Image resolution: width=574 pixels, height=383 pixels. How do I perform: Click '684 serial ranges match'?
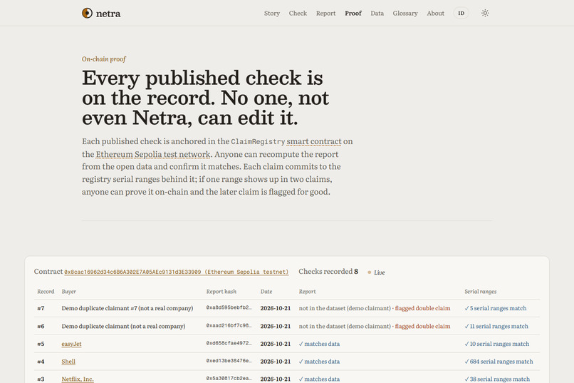pyautogui.click(x=499, y=362)
